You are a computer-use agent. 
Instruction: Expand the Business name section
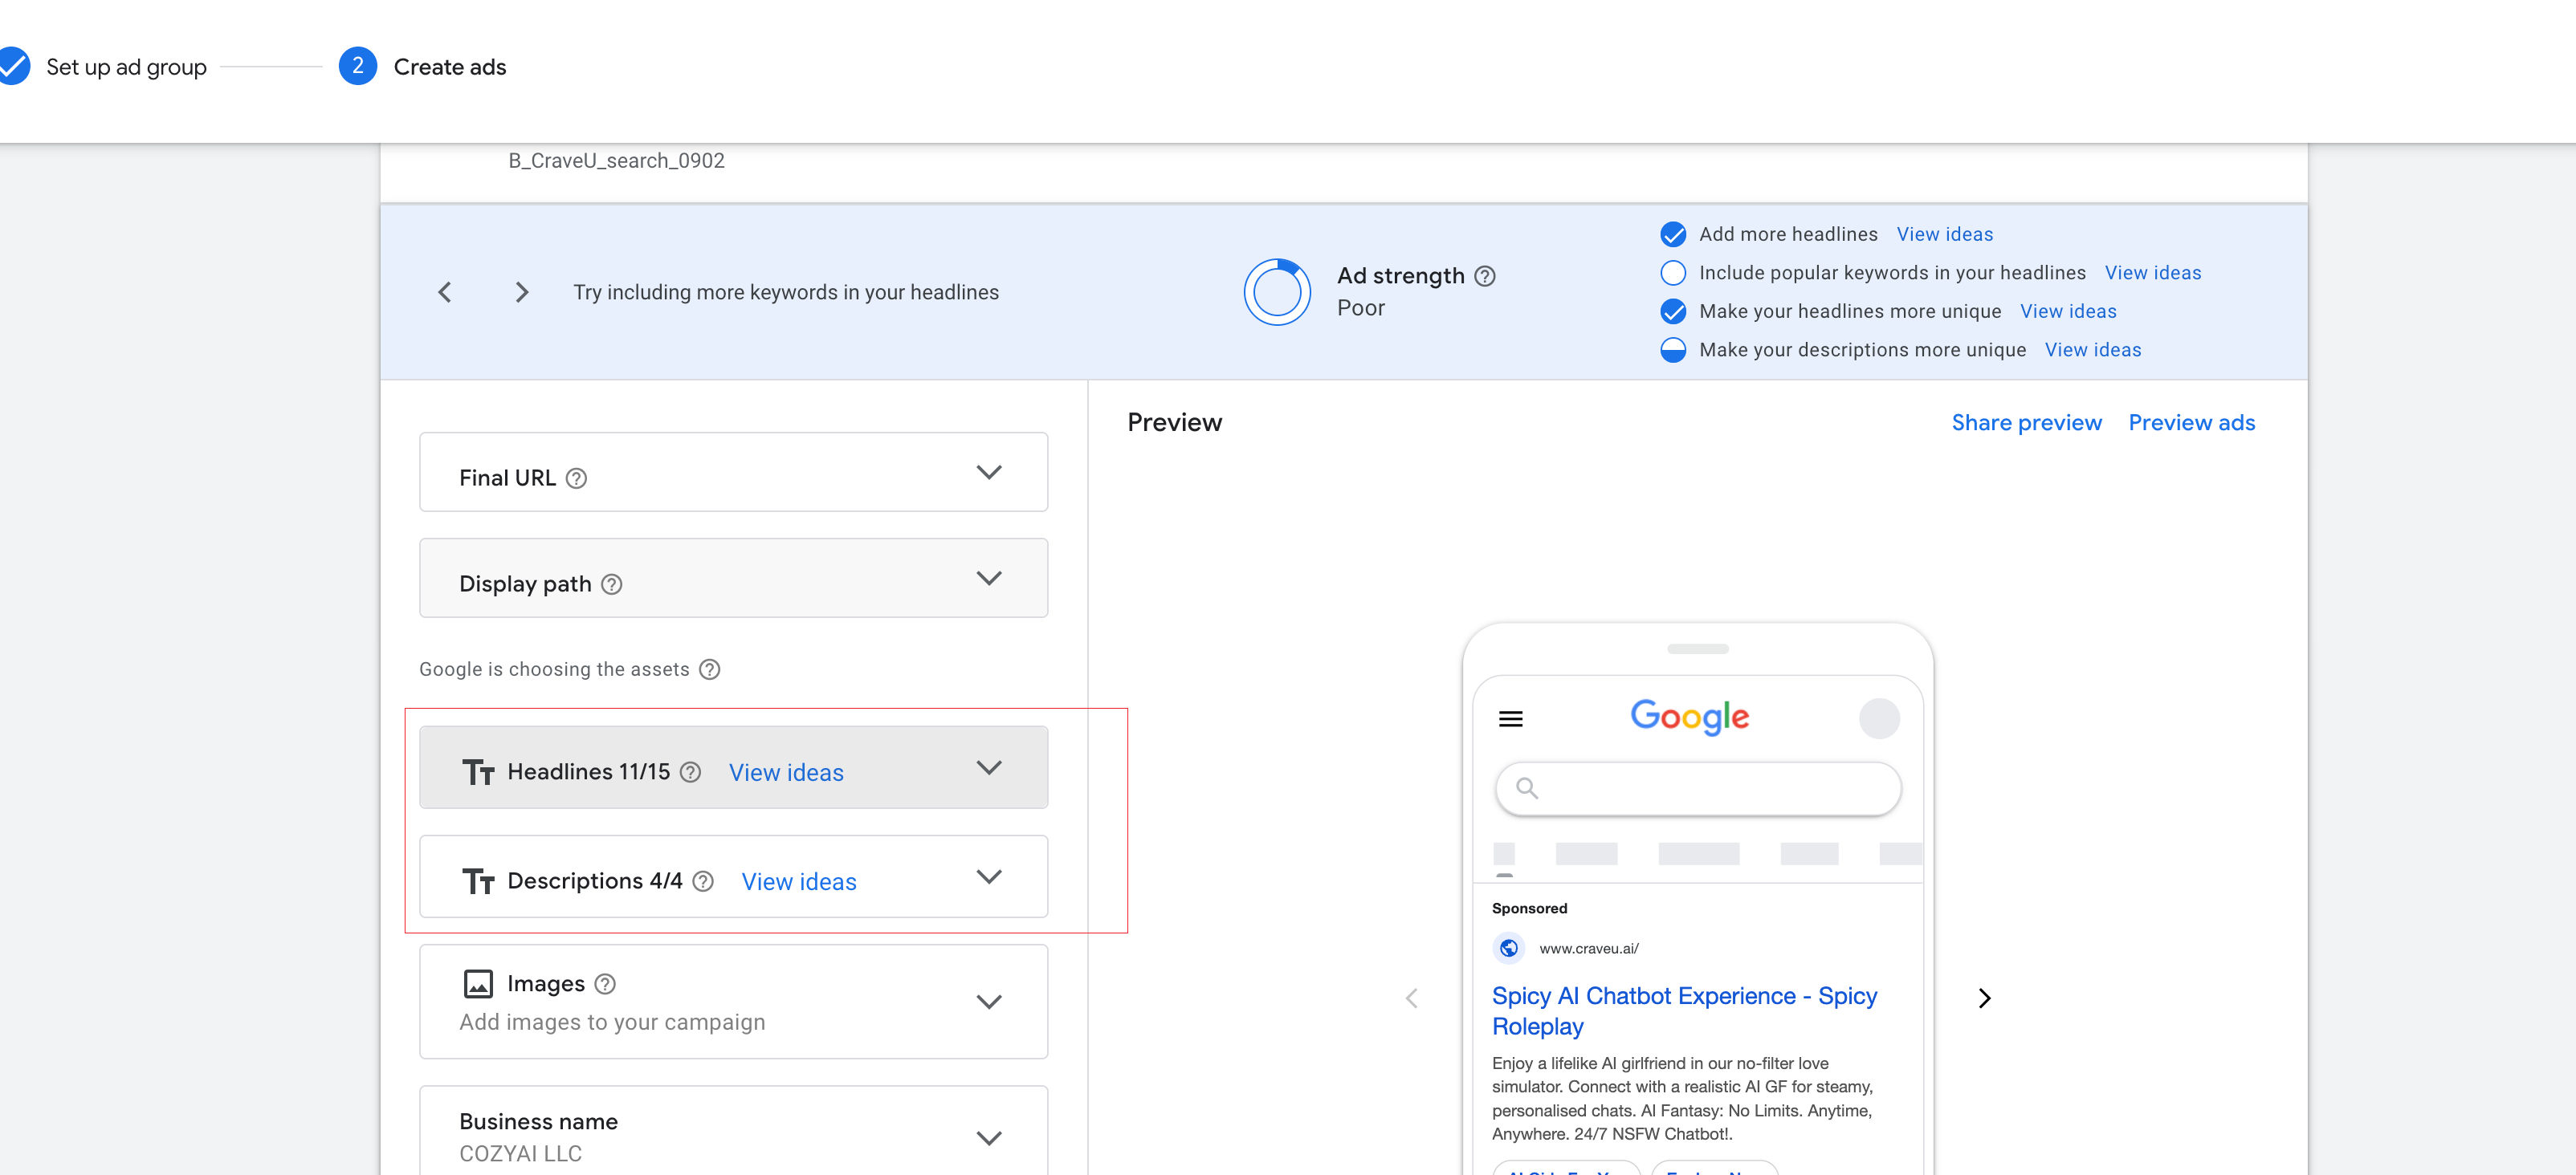(x=988, y=1138)
